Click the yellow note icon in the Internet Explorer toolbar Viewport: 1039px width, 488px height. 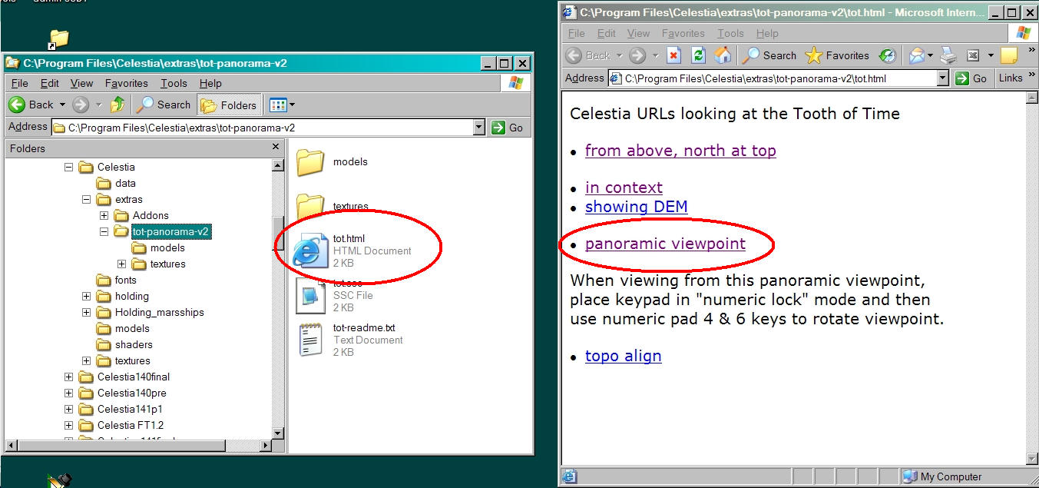pyautogui.click(x=1009, y=55)
